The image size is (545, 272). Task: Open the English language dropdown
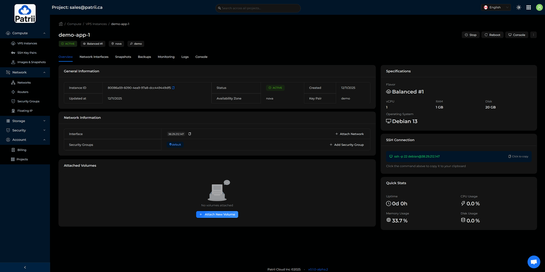[496, 7]
